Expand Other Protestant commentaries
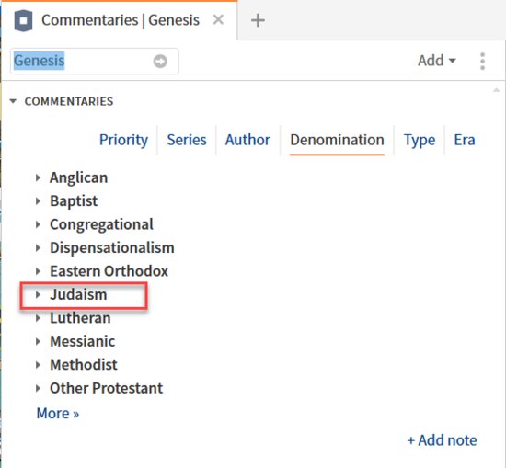The width and height of the screenshot is (506, 468). [x=38, y=388]
